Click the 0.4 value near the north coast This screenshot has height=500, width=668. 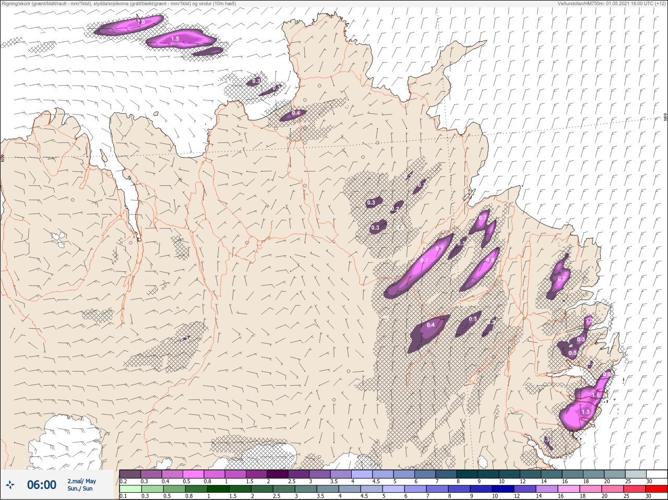coord(296,113)
